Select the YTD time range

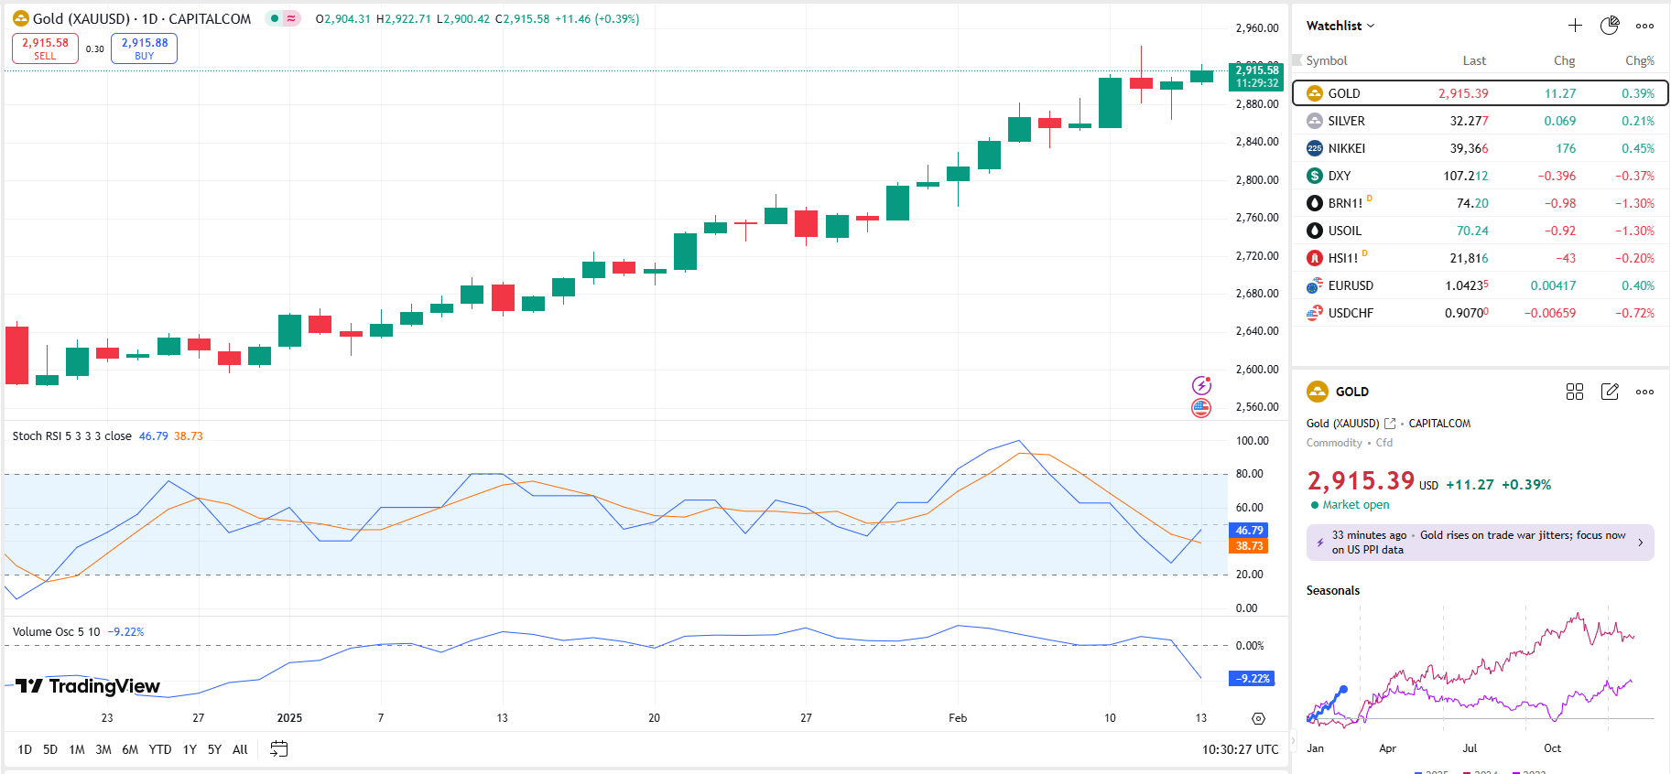160,749
